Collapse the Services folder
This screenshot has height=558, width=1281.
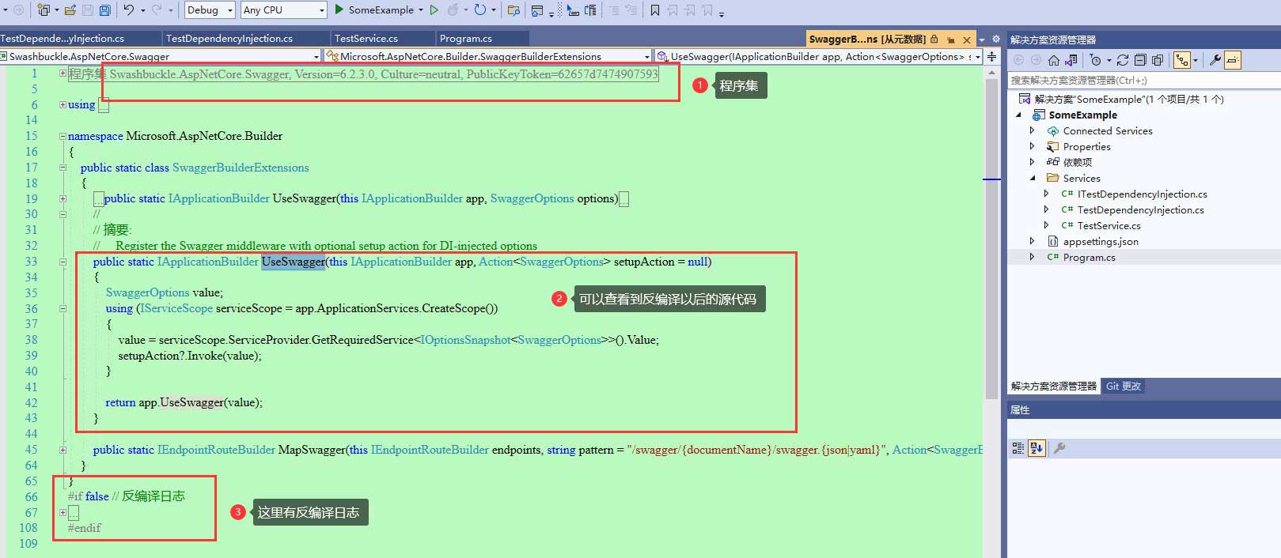pos(1033,179)
